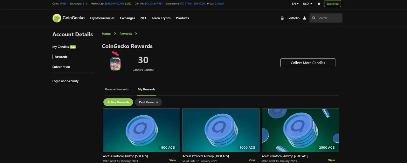Click the CoinGecko gecko logo icon
The image size is (407, 163).
(x=57, y=18)
